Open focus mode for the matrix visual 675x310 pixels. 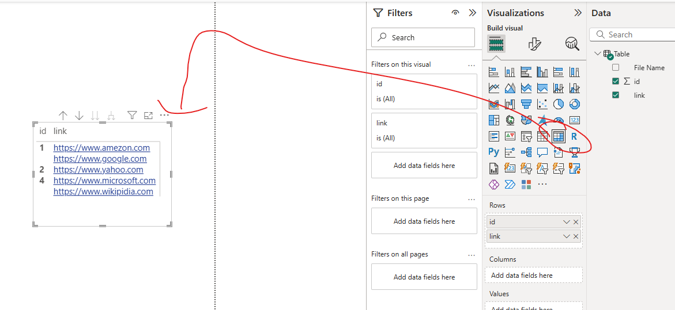[148, 115]
